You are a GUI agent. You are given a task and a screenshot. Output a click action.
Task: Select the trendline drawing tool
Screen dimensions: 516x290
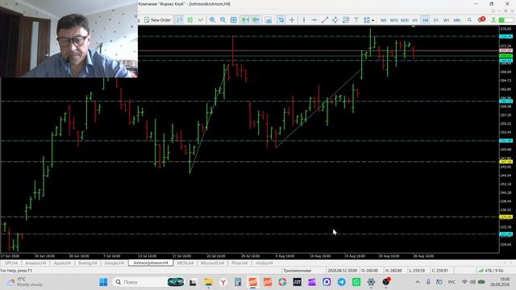tap(325, 20)
